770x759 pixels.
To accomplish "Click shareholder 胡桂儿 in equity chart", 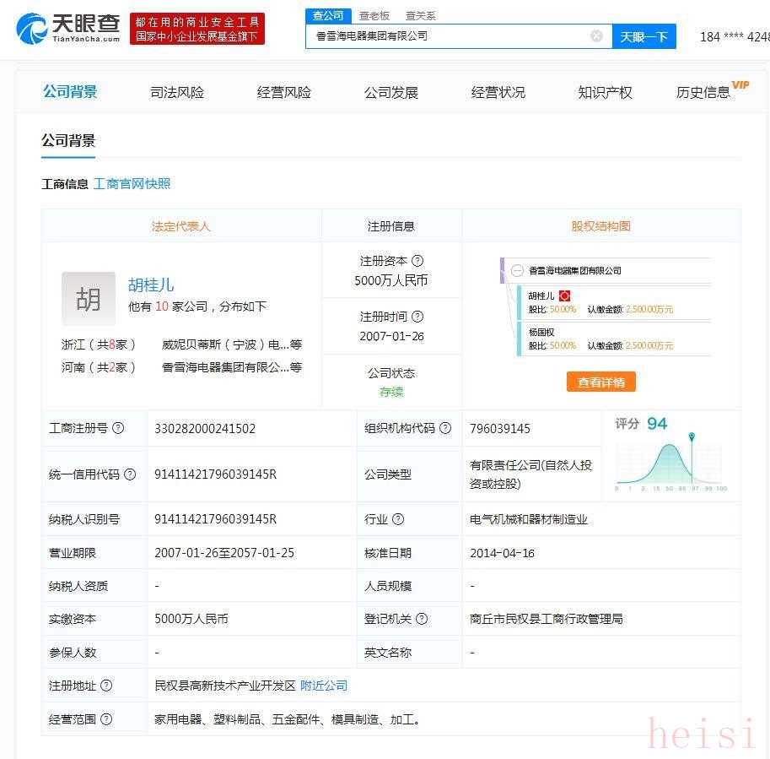I will 541,296.
